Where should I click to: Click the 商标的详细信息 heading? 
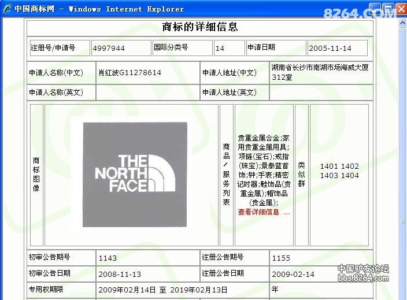200,27
